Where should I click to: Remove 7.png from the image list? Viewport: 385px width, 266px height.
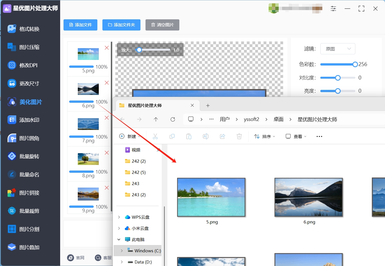(x=107, y=118)
